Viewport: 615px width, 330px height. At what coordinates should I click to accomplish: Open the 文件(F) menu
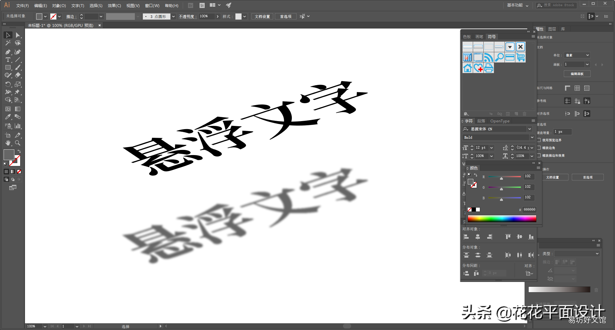pos(22,5)
